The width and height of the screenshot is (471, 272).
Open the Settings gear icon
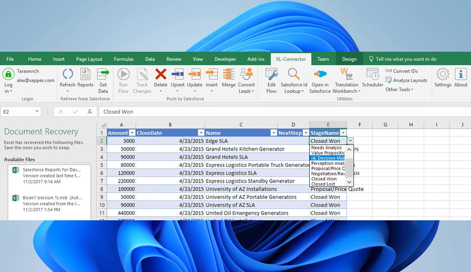tap(442, 74)
